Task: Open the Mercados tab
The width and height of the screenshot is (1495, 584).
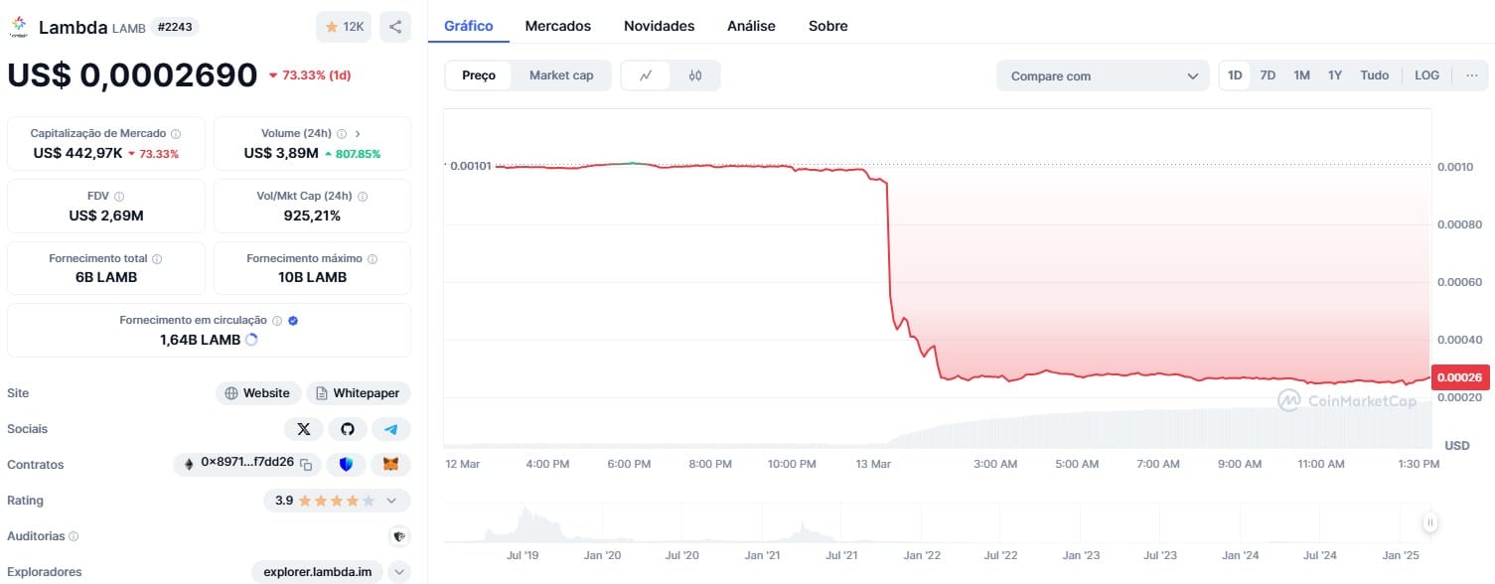Action: [x=558, y=26]
